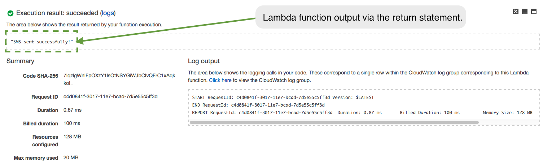Close the execution result panel with X
Image resolution: width=543 pixels, height=168 pixels.
[516, 11]
